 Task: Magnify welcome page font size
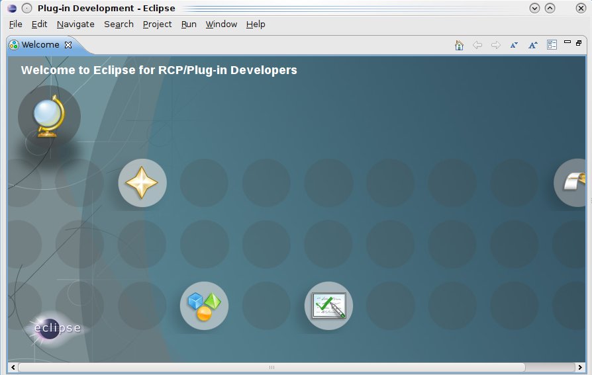pyautogui.click(x=532, y=45)
